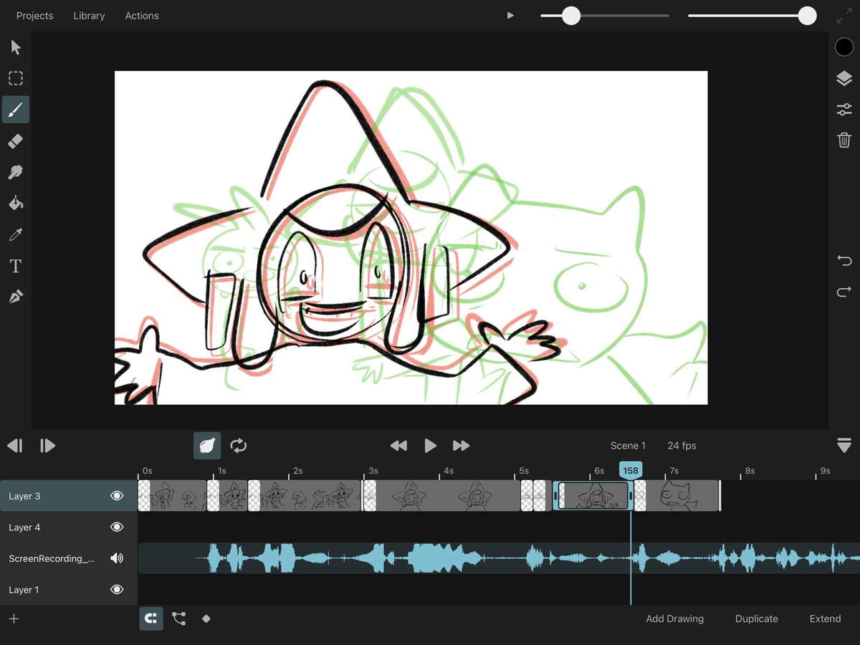The height and width of the screenshot is (645, 860).
Task: Redo the last action
Action: [x=844, y=292]
